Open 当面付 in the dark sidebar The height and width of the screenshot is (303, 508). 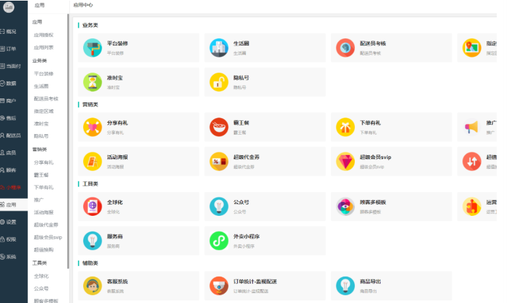click(x=14, y=66)
